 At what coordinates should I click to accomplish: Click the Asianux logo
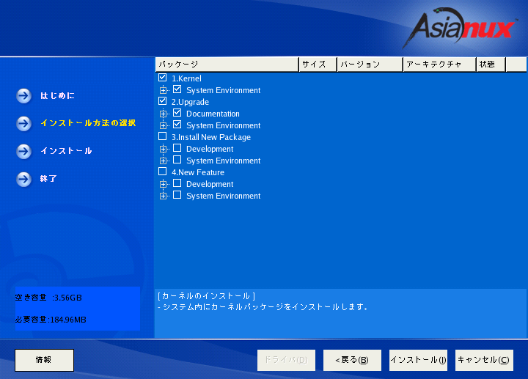point(460,28)
